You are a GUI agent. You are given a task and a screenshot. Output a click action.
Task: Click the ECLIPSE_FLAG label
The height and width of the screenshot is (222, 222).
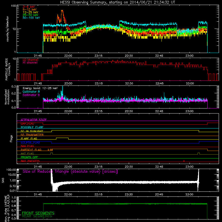coord(30,142)
